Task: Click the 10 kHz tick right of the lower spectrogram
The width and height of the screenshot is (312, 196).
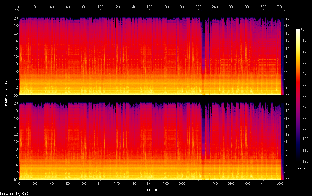Action: [x=287, y=141]
